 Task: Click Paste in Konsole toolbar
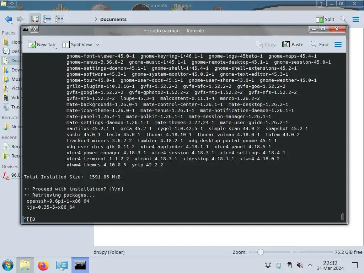[293, 44]
